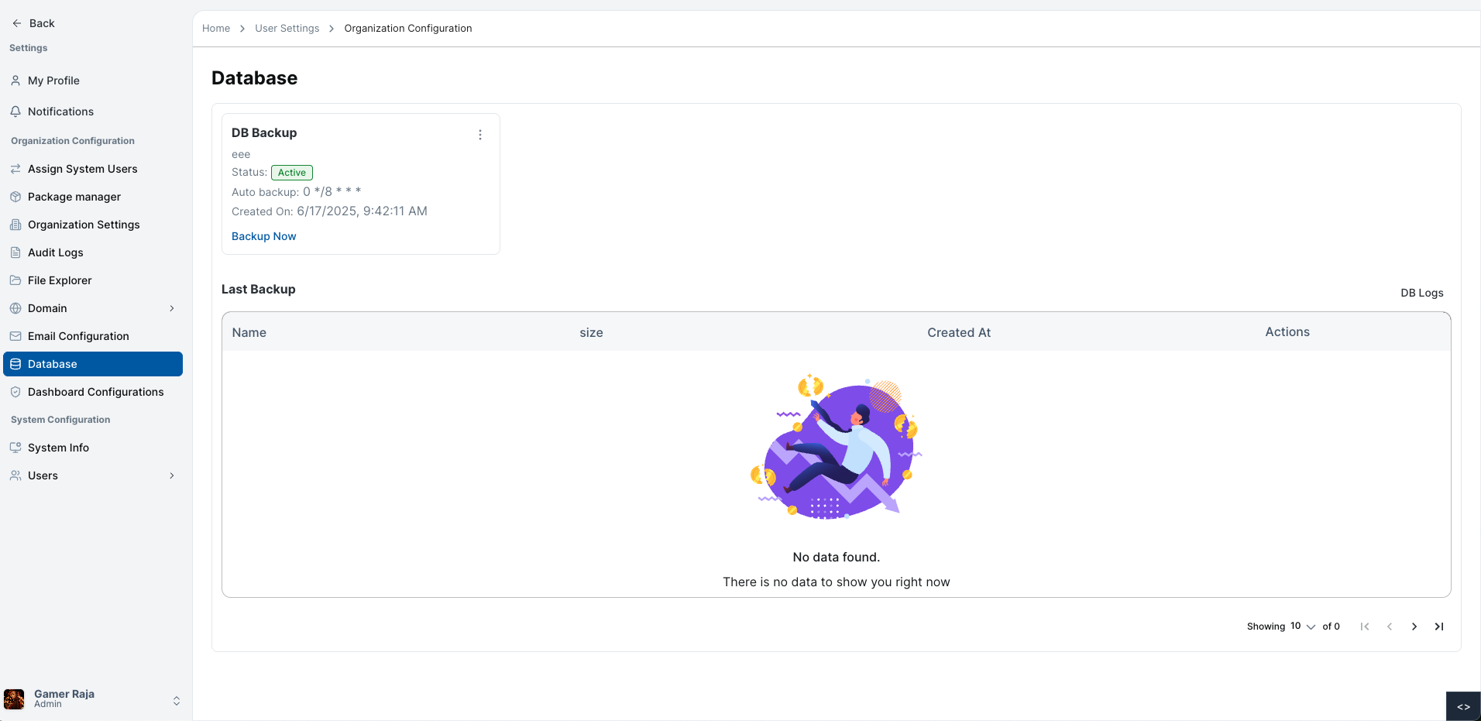
Task: Click the Notifications bell icon
Action: (16, 112)
